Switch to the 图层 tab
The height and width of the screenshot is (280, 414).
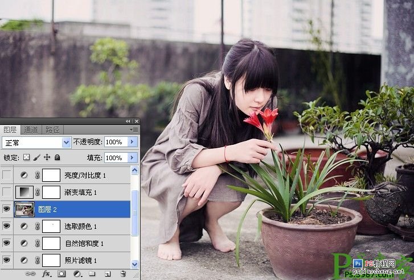click(x=10, y=129)
